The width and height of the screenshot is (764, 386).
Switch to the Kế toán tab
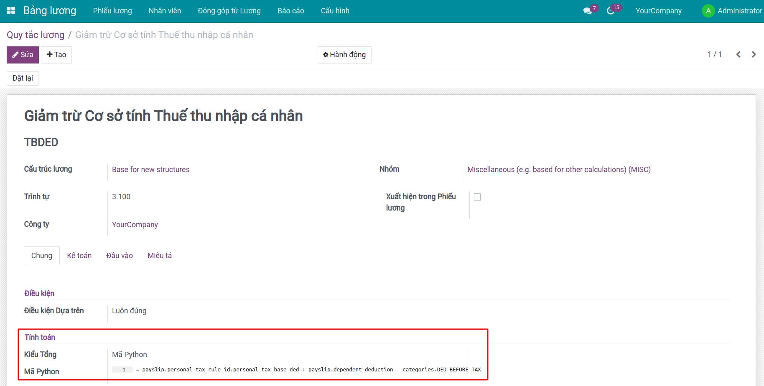79,256
